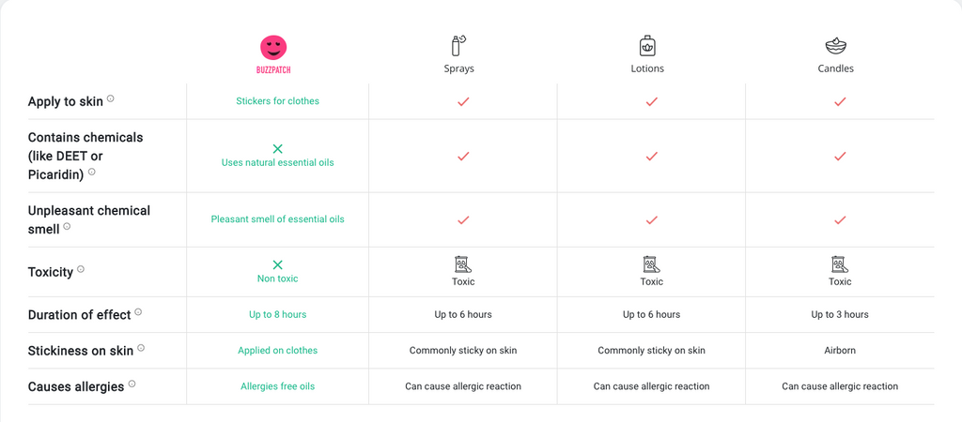Open info tooltip next to Apply to skin
The height and width of the screenshot is (422, 962).
111,98
